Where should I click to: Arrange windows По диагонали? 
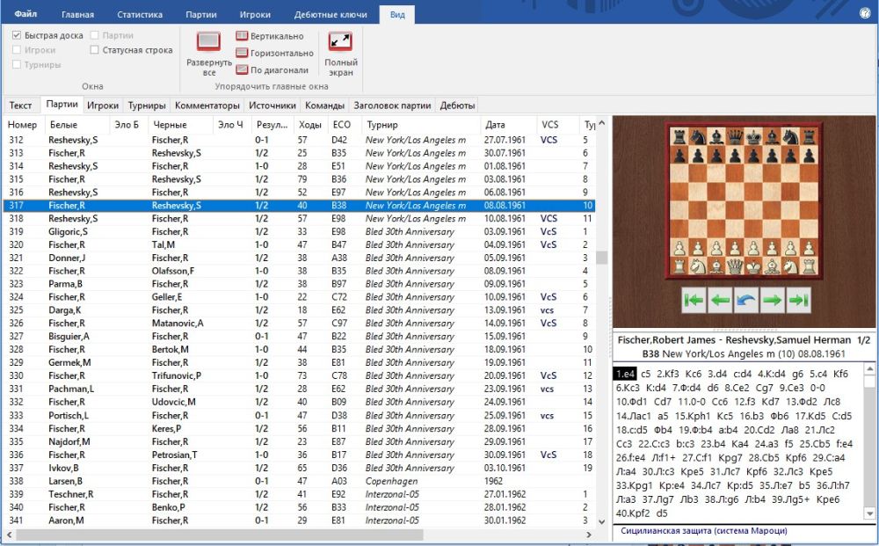pyautogui.click(x=272, y=70)
